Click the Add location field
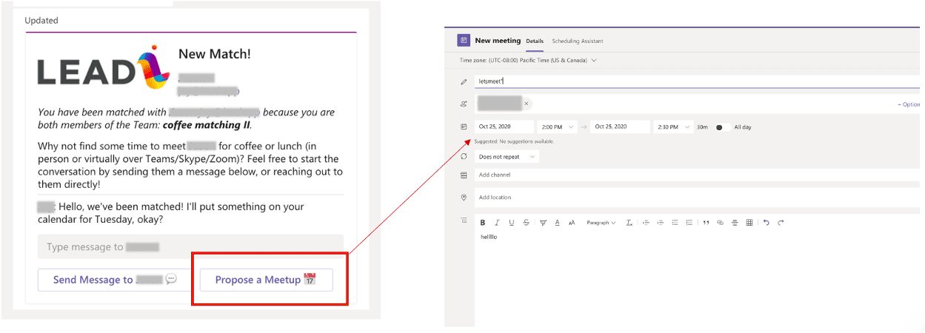The image size is (925, 333). click(667, 198)
